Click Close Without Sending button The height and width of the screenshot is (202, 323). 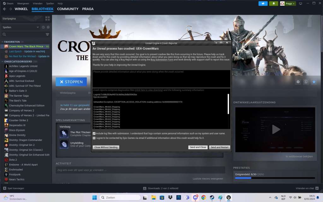[x=106, y=147]
